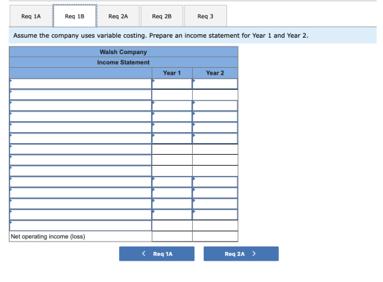Open the seventh row label dropdown in table

click(81, 149)
